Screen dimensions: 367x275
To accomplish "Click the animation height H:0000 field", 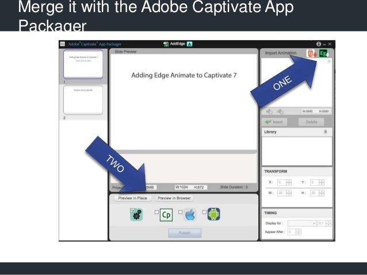I will [x=323, y=111].
